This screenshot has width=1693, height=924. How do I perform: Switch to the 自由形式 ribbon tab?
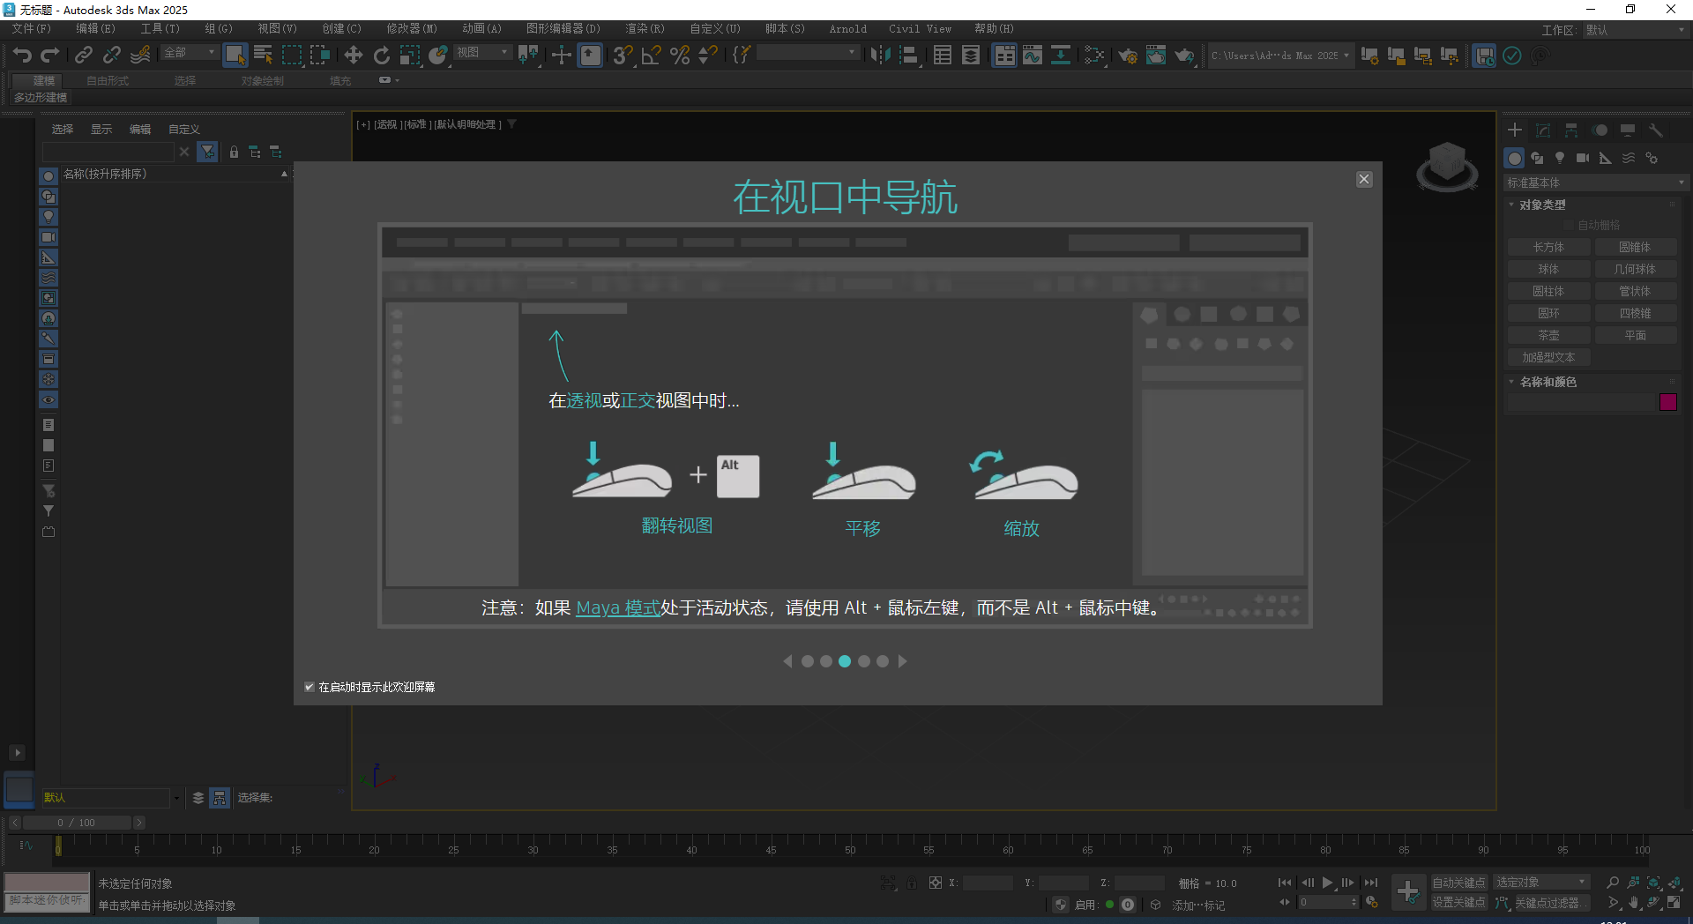(x=108, y=80)
